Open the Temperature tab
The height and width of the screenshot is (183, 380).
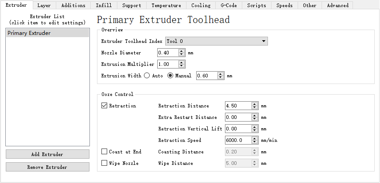tap(166, 5)
